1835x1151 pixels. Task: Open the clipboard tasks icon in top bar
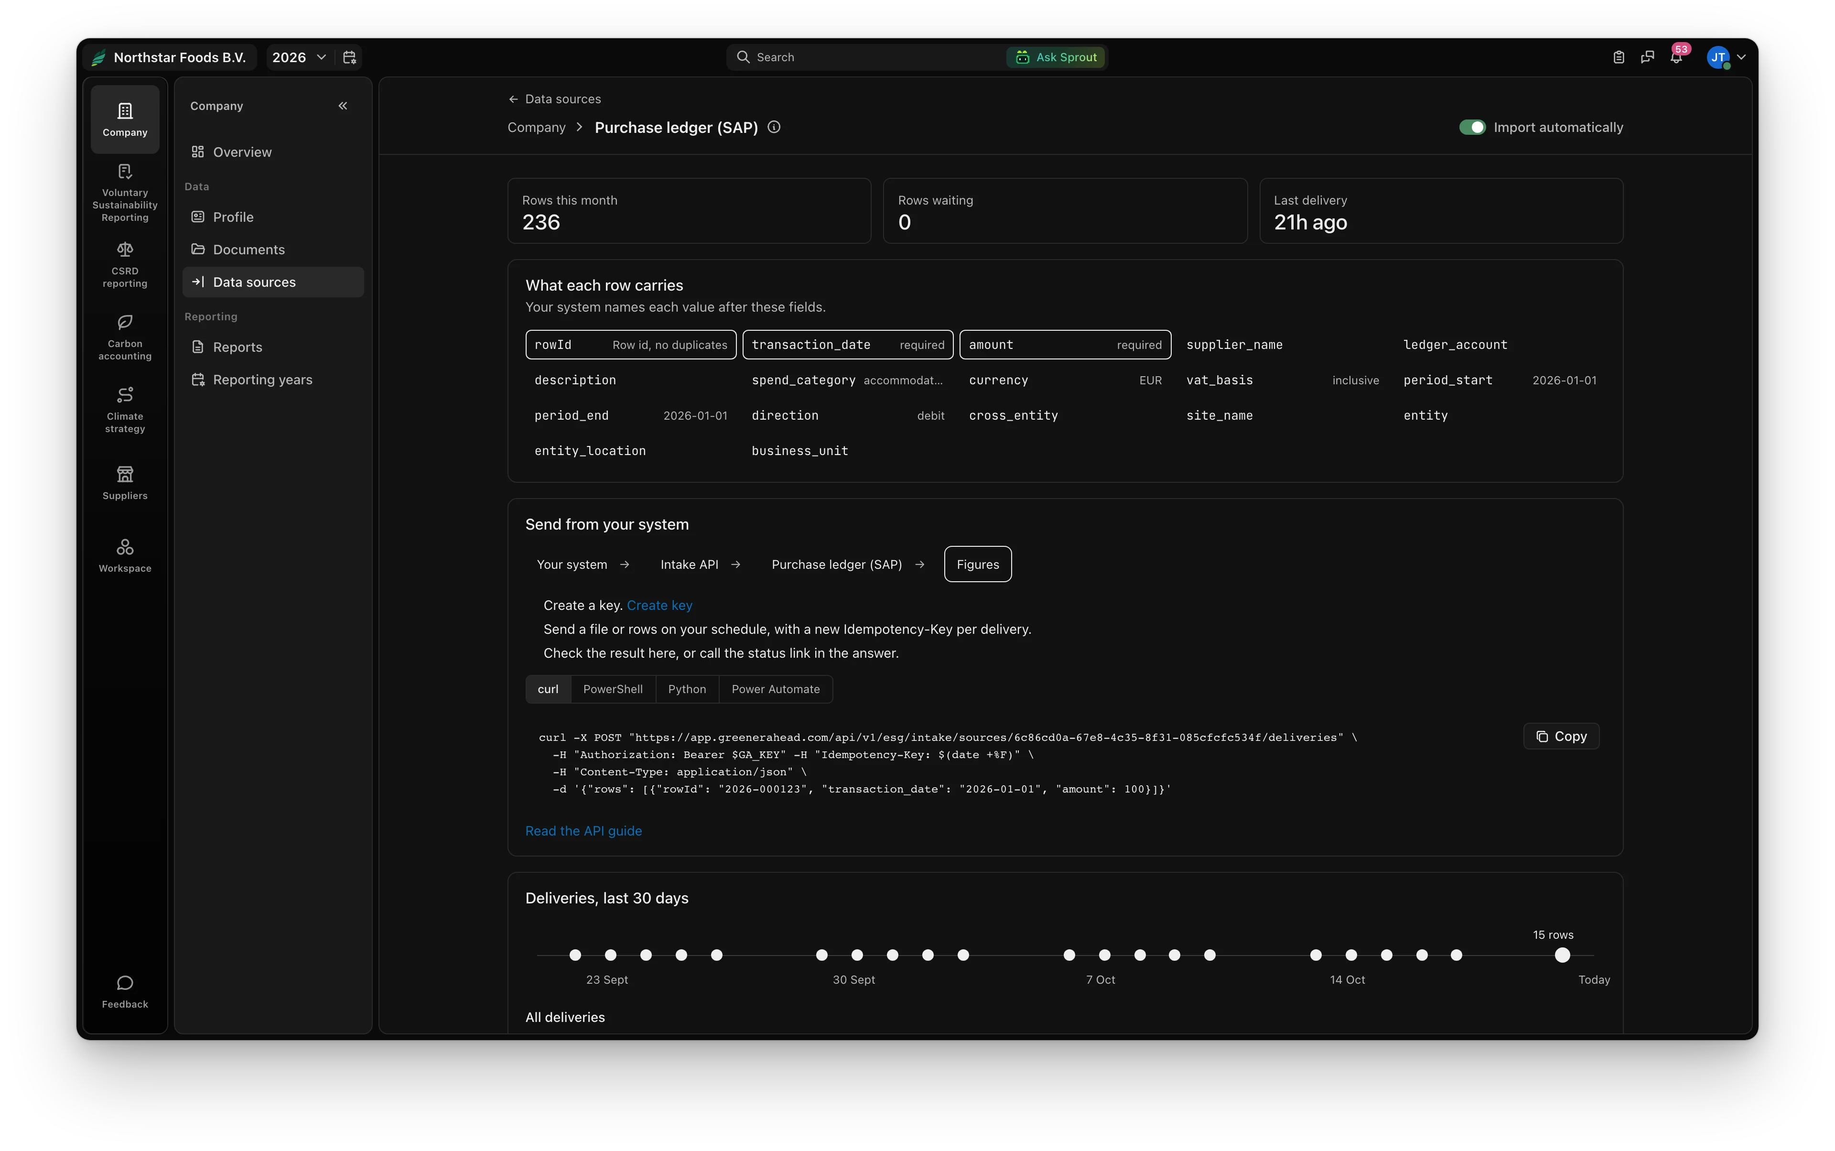tap(1618, 57)
